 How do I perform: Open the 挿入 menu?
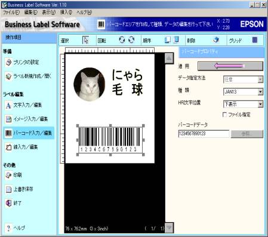tap(66, 13)
